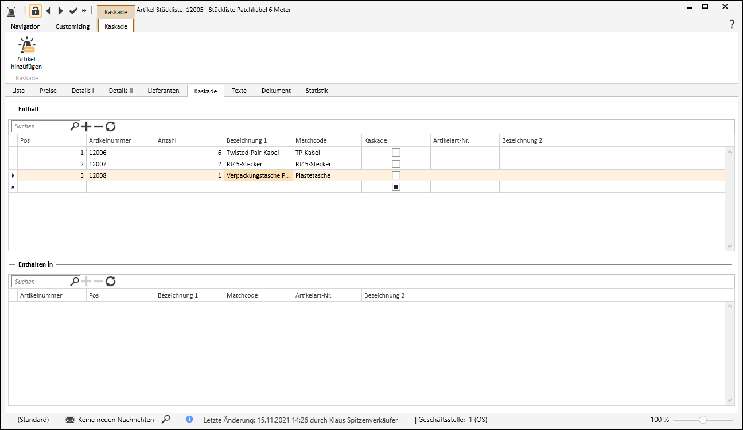Expand the quick access toolbar overflow arrows
743x430 pixels.
coord(84,11)
